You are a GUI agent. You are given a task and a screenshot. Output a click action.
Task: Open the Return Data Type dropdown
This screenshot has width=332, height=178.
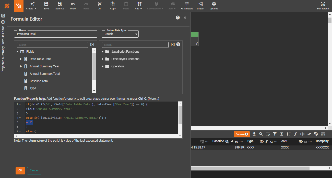pos(120,34)
